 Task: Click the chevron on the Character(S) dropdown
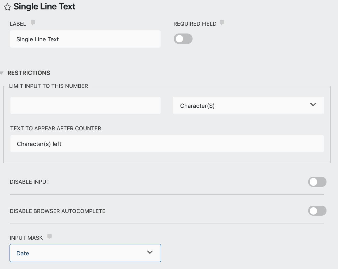313,105
